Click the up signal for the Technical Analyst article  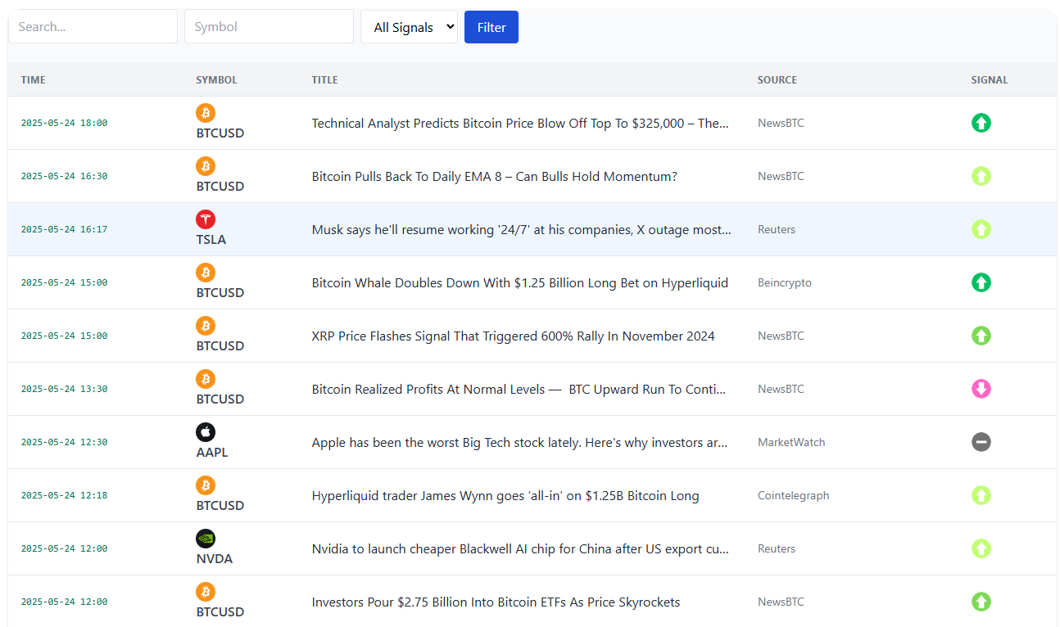coord(981,123)
